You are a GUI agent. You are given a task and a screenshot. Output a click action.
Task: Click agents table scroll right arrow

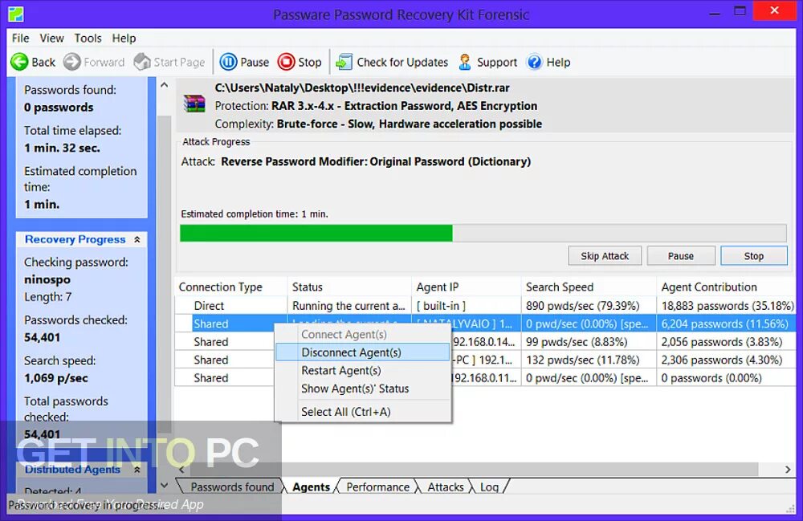click(788, 470)
